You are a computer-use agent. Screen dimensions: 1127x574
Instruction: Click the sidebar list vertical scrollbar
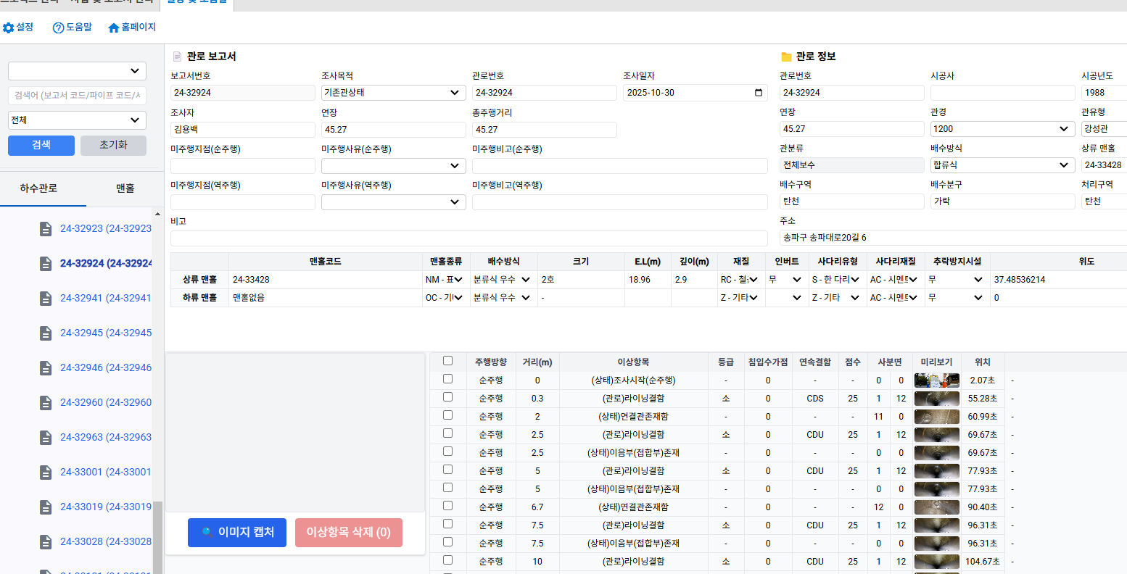point(157,536)
